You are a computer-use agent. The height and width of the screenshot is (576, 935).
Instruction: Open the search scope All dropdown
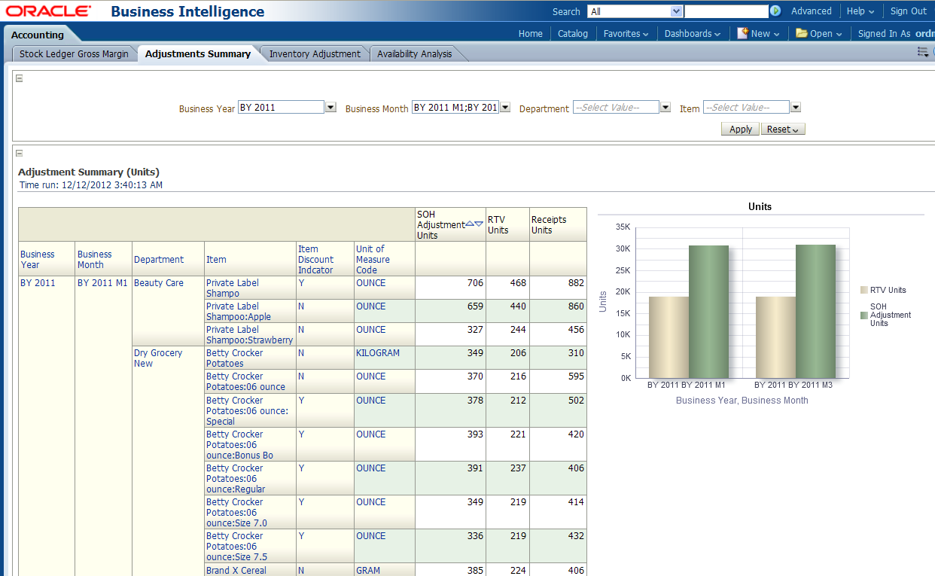675,11
